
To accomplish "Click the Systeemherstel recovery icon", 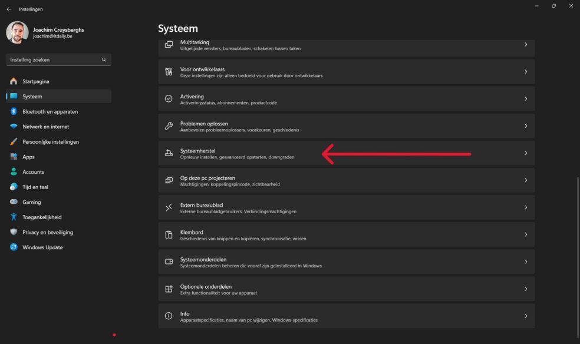I will coord(169,153).
